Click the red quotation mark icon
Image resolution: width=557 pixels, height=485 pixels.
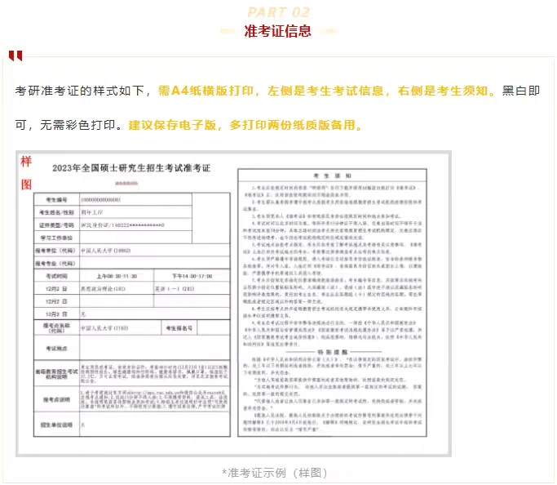(15, 56)
